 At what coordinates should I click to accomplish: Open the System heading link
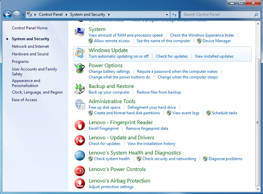click(x=97, y=29)
